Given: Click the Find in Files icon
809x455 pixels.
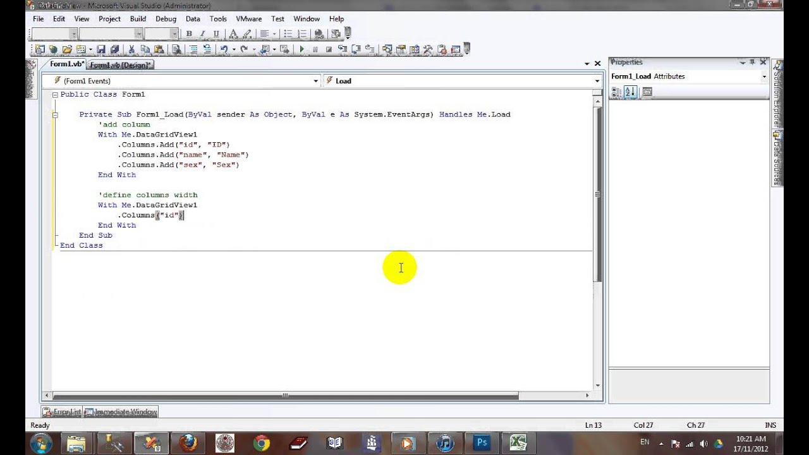Looking at the screenshot, I should [177, 49].
